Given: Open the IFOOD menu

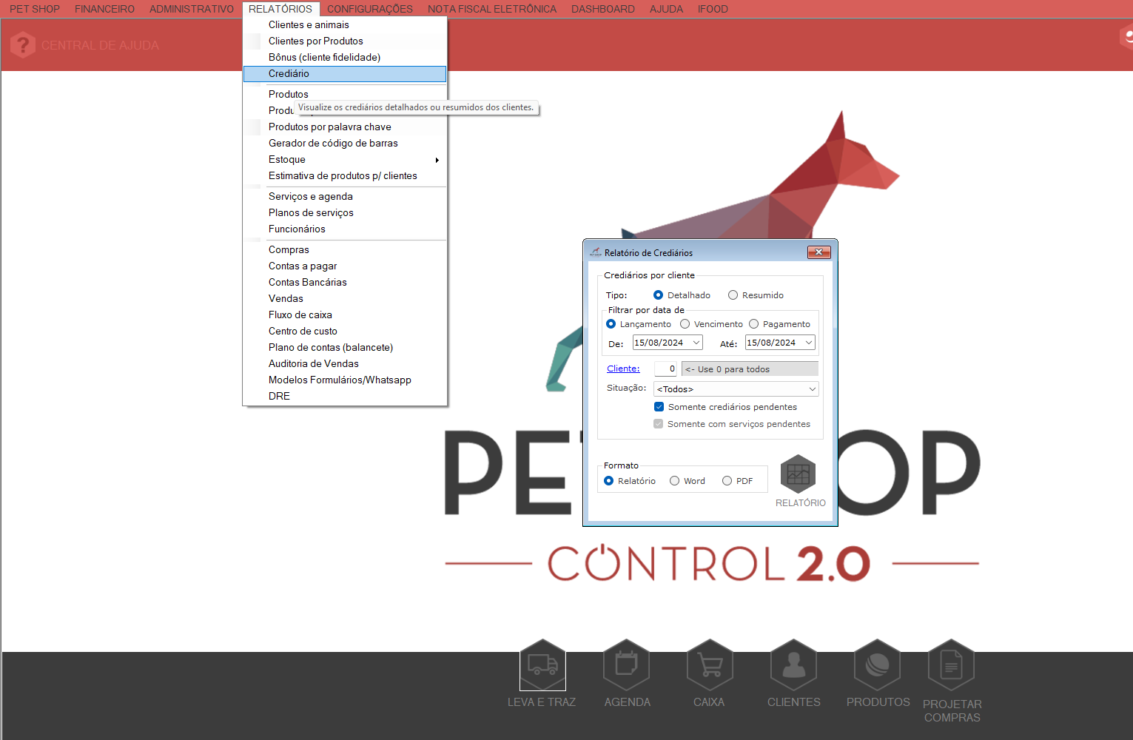Looking at the screenshot, I should (713, 9).
